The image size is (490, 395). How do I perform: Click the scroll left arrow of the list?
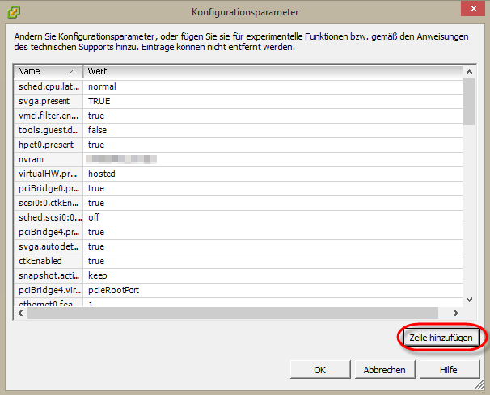[x=21, y=313]
